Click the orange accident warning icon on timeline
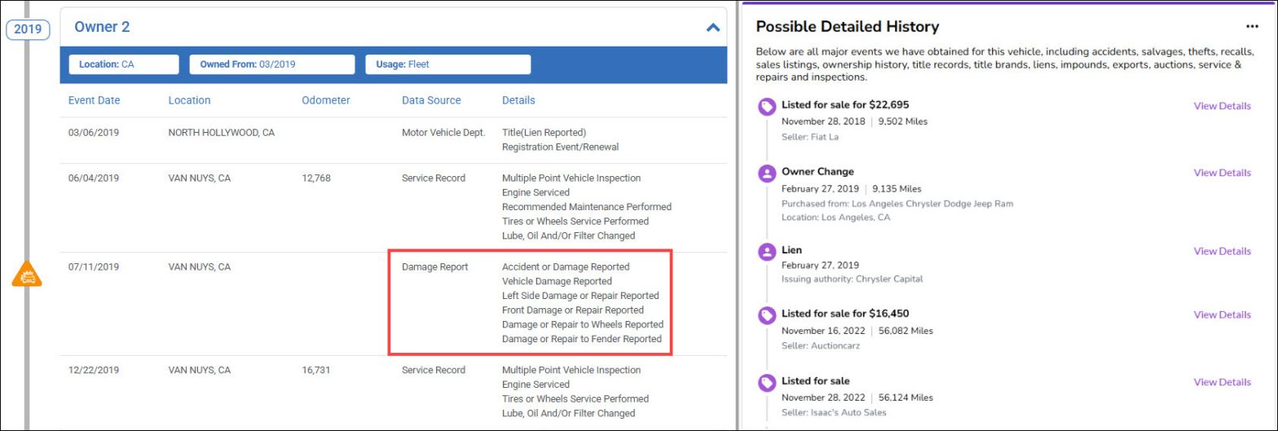1278x431 pixels. click(x=28, y=275)
